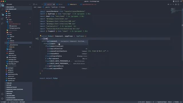The width and height of the screenshot is (183, 103).
Task: Click the main branch status bar item
Action: click(x=4, y=102)
